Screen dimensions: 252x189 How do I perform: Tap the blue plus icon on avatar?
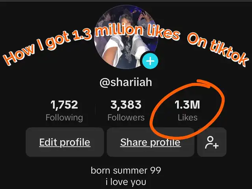click(x=150, y=61)
